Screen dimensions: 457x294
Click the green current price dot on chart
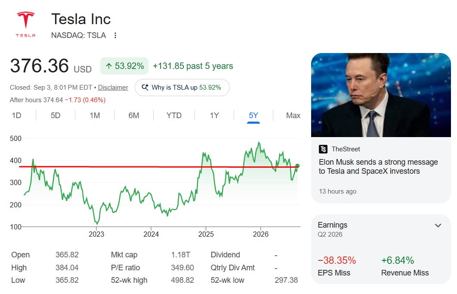297,166
